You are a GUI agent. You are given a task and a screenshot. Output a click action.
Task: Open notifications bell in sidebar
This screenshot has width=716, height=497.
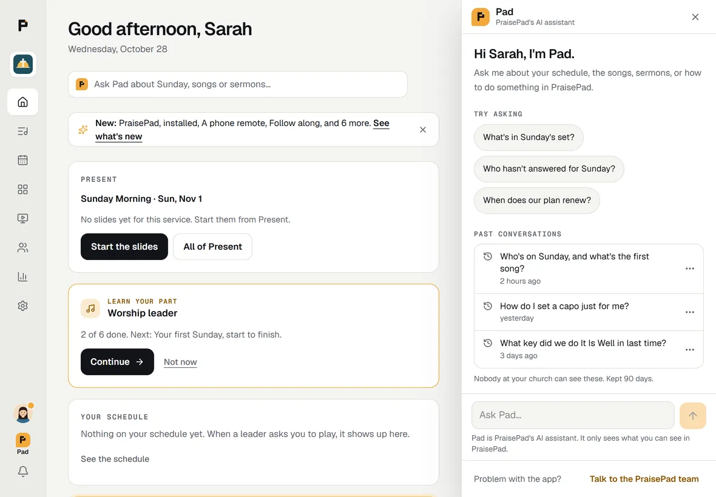(x=23, y=472)
